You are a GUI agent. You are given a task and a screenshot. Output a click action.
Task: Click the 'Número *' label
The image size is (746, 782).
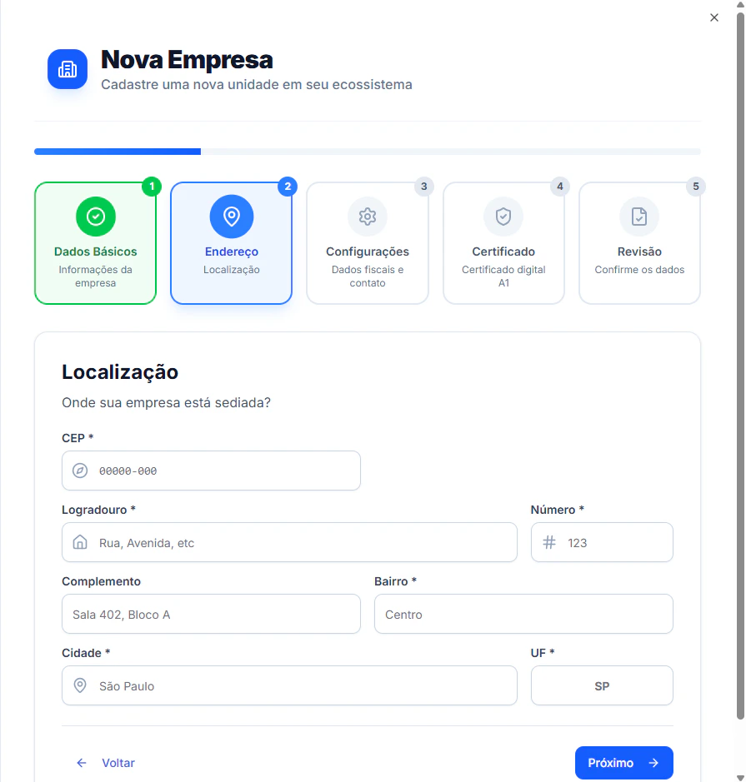557,510
